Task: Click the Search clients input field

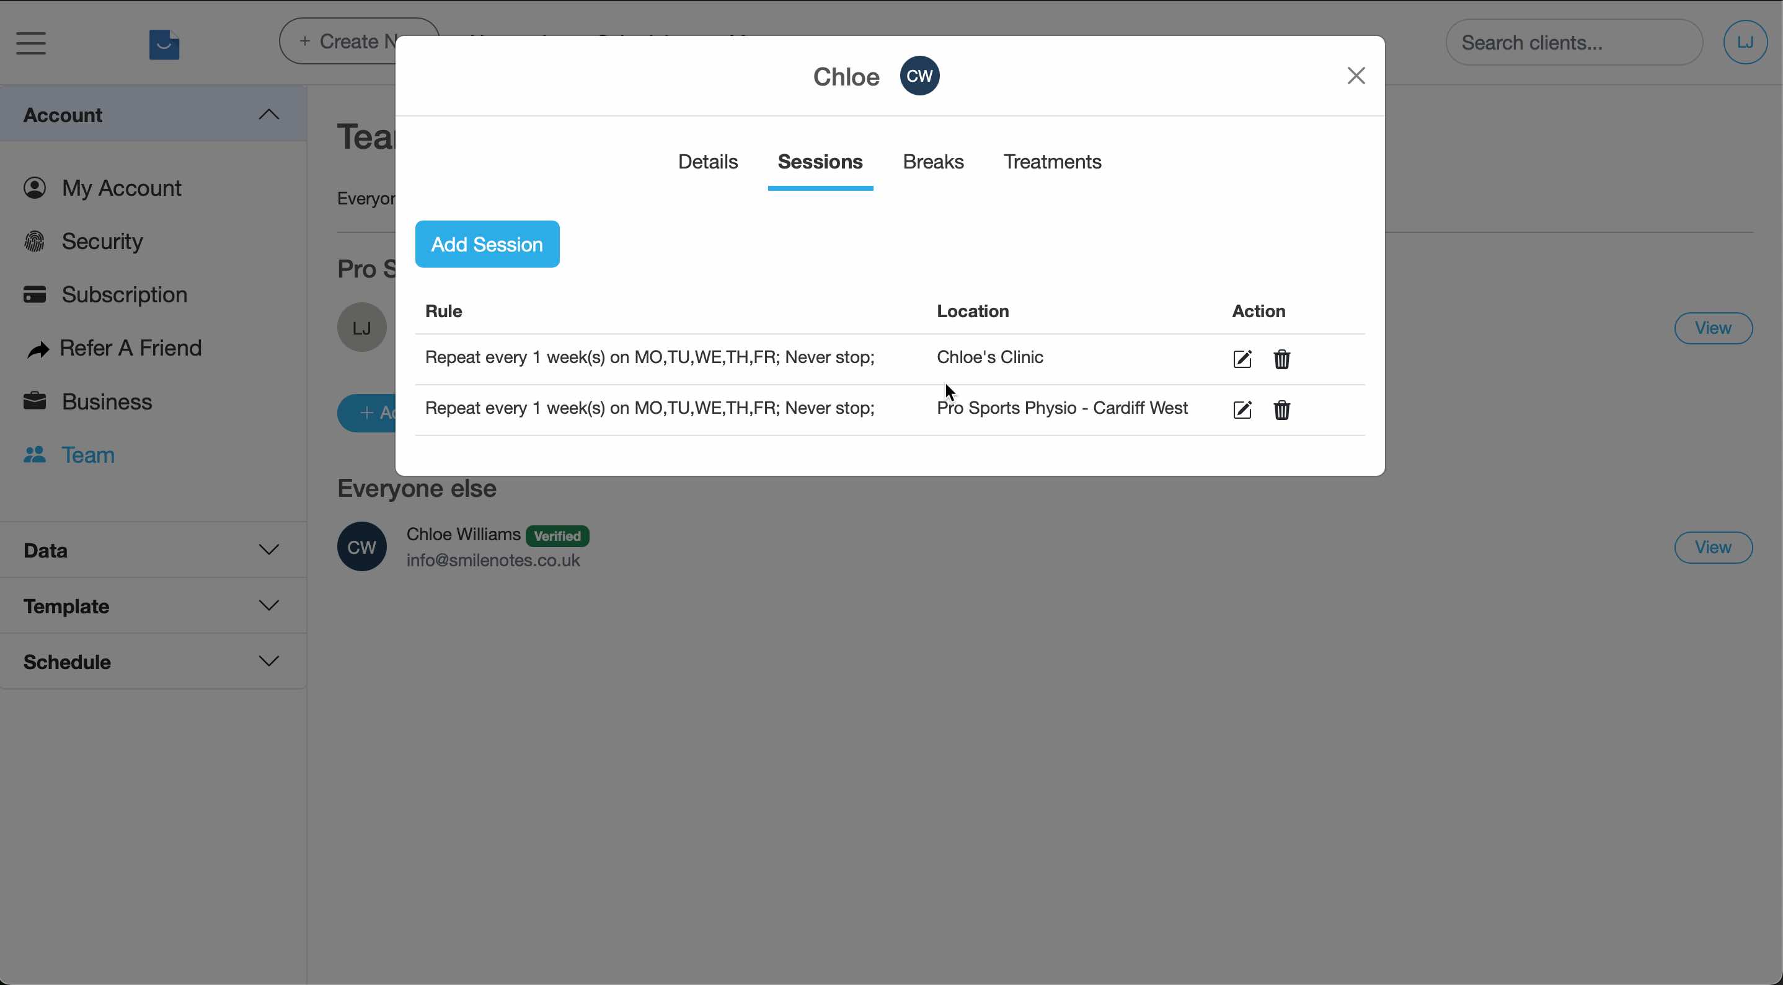Action: pyautogui.click(x=1573, y=42)
